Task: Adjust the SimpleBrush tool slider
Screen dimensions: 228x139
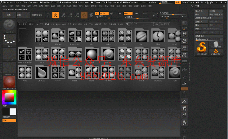Action: pyautogui.click(x=207, y=40)
